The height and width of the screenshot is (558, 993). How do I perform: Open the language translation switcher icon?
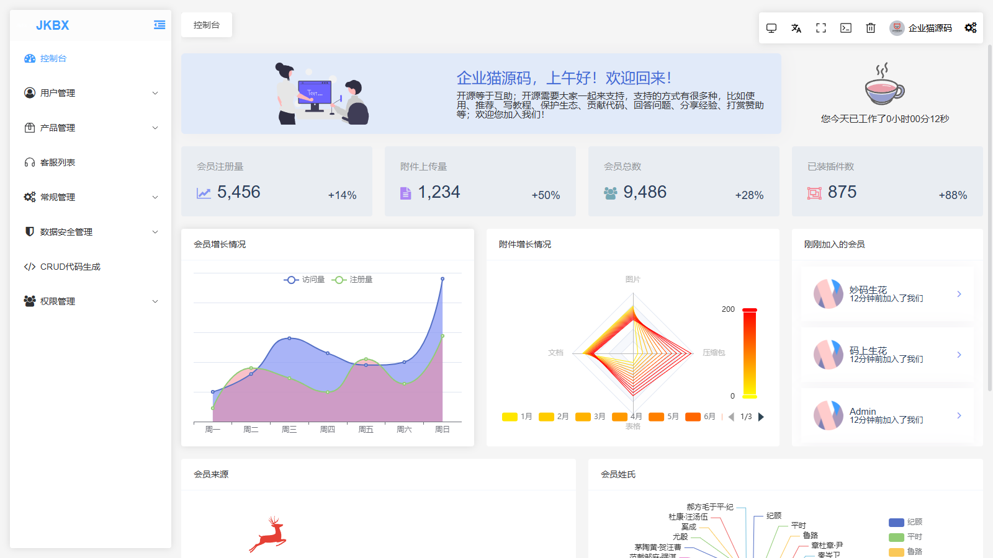tap(796, 28)
